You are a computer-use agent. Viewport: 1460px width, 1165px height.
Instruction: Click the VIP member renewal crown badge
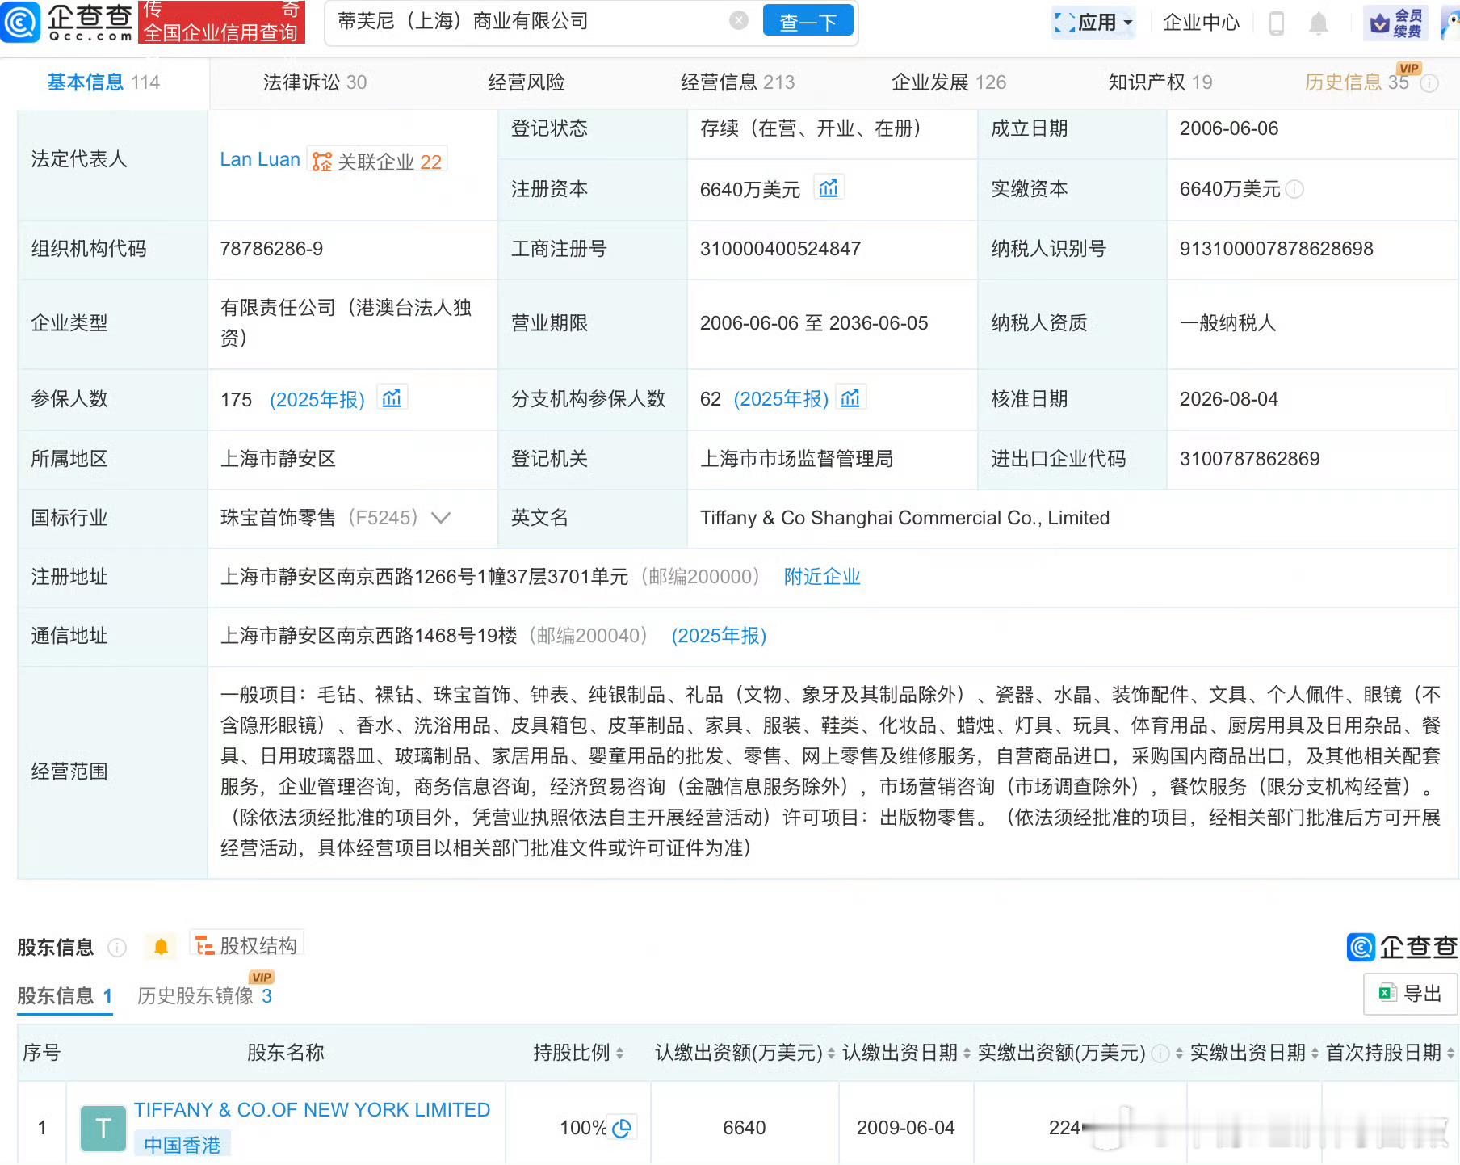click(x=1395, y=23)
